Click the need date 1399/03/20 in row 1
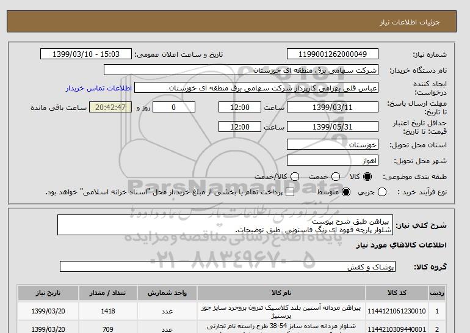470x333 pixels. [48, 311]
